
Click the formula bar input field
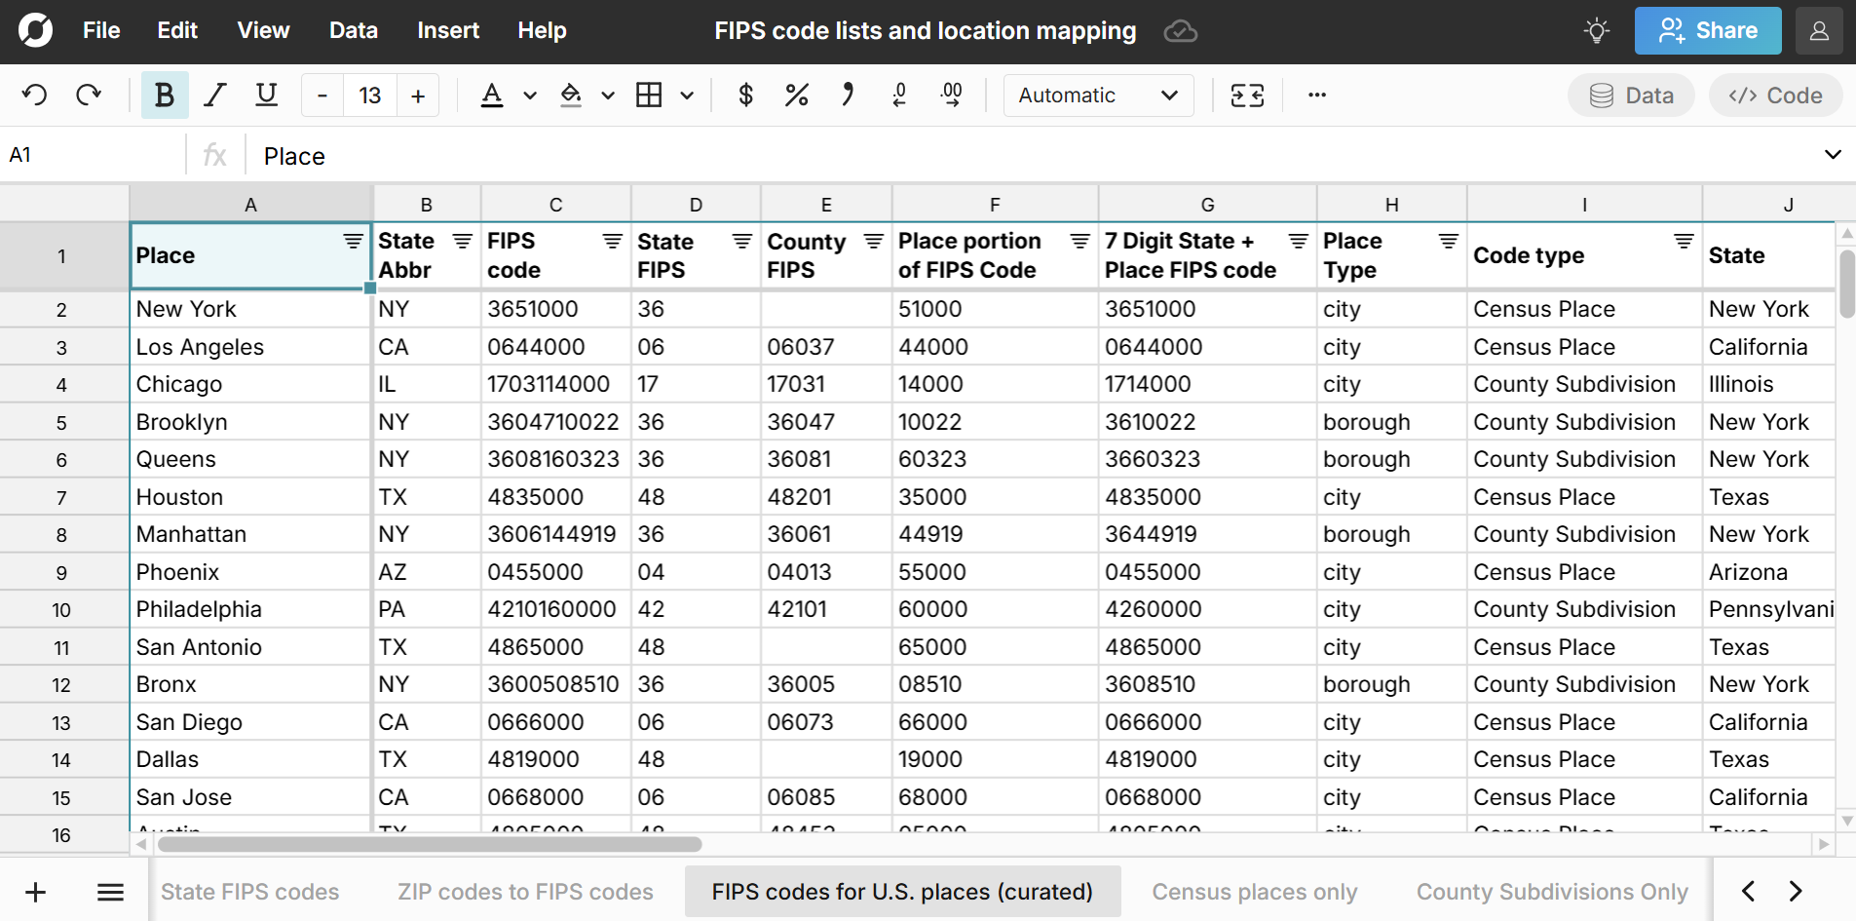coord(1033,156)
